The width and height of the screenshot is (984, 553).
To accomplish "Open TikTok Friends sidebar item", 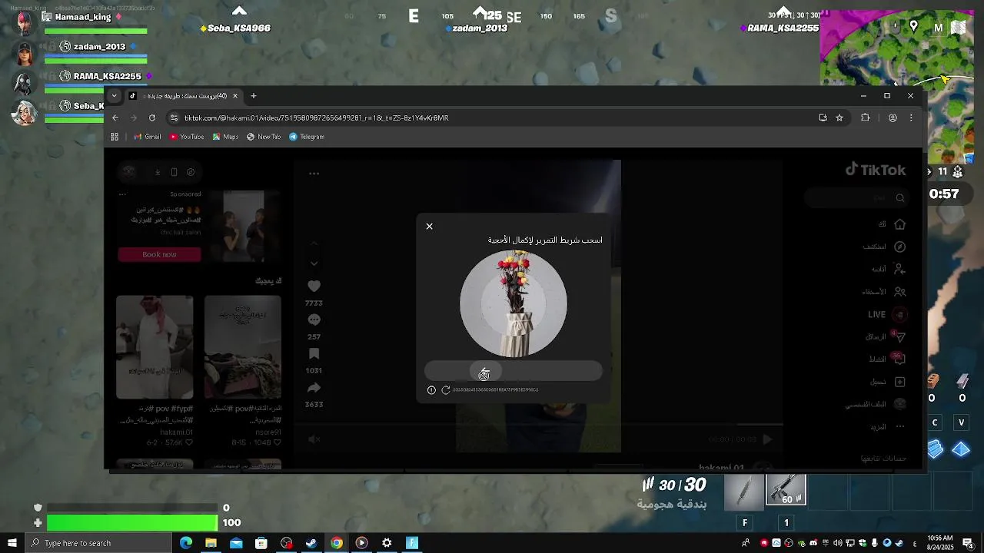I will click(x=885, y=292).
